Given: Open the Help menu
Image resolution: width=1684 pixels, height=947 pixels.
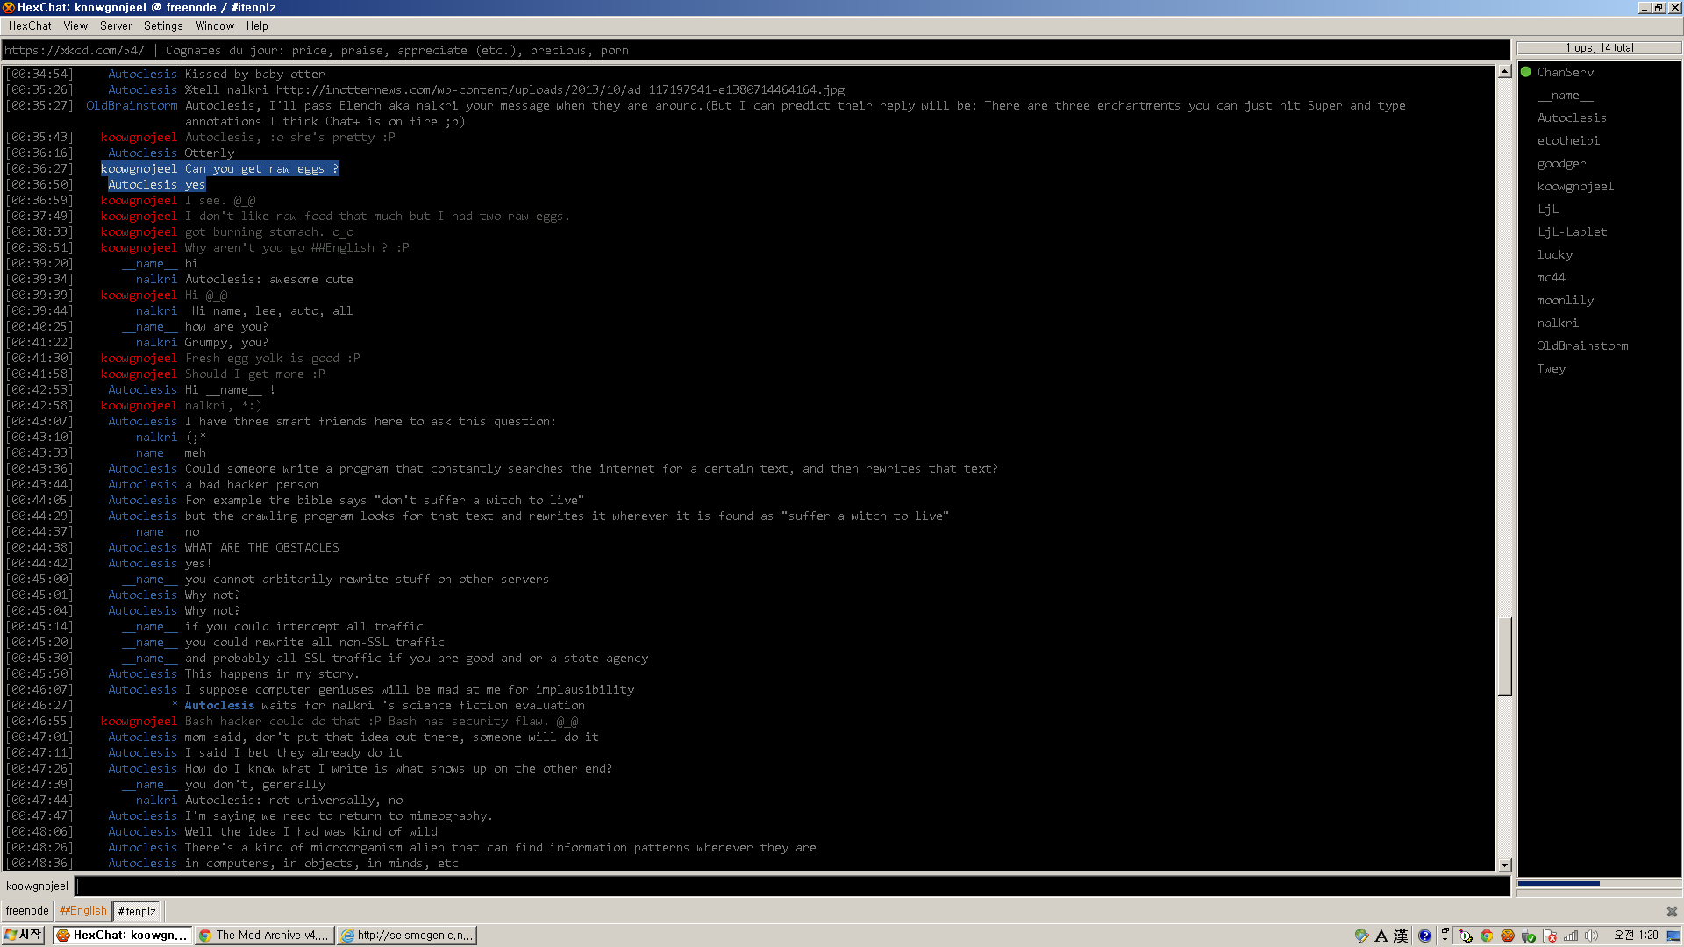Looking at the screenshot, I should point(257,25).
